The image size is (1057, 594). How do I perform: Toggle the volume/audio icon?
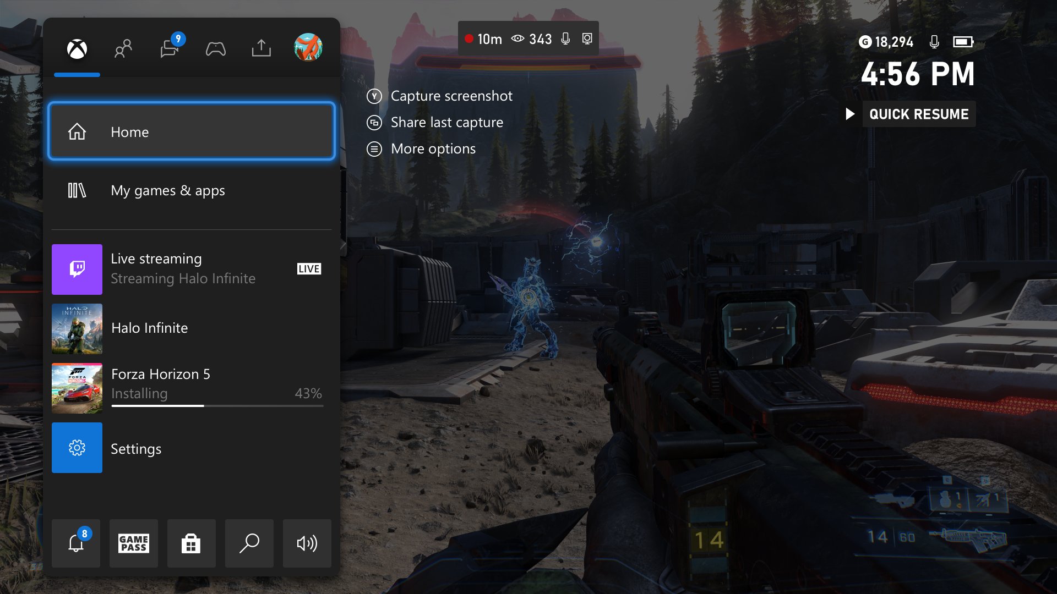306,543
